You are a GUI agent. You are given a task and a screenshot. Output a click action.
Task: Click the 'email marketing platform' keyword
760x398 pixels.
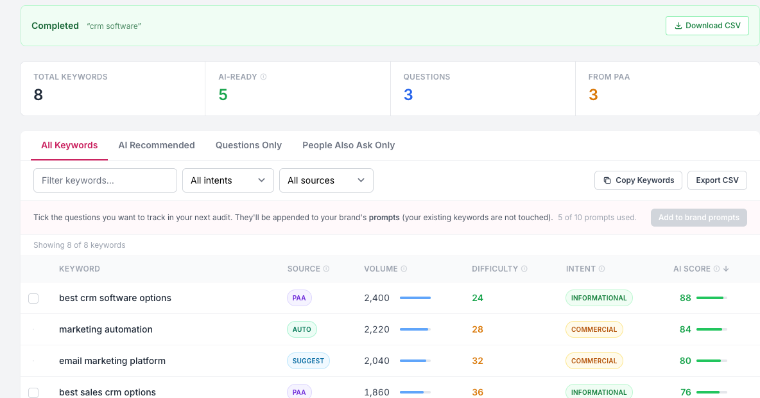click(112, 361)
